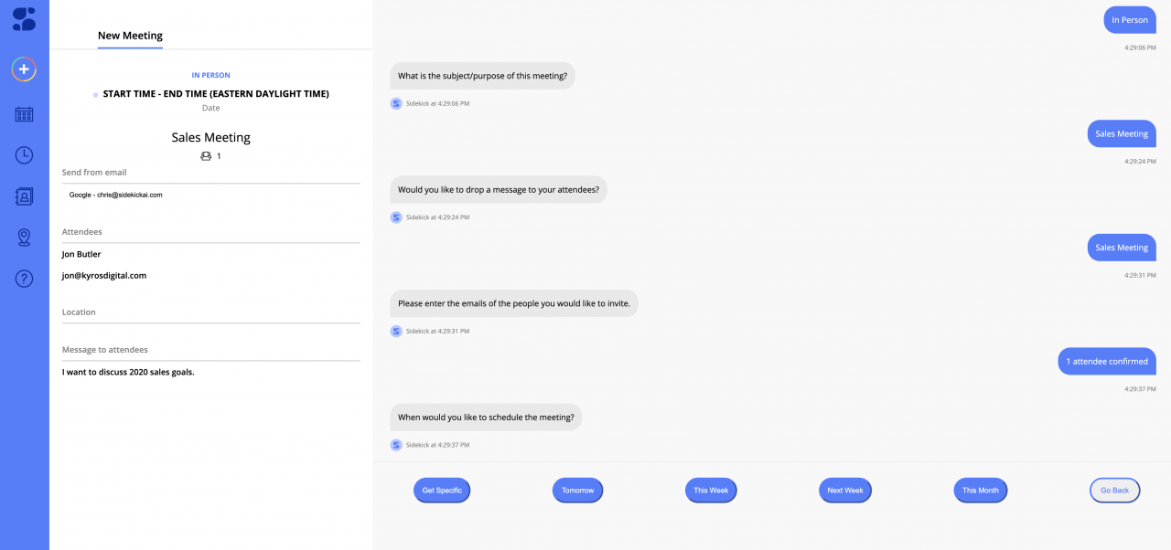Click the plus icon to start something new
Screen dimensions: 1171x550
click(x=24, y=69)
